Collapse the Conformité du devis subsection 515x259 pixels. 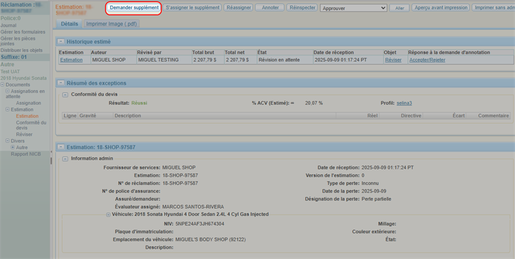65,95
